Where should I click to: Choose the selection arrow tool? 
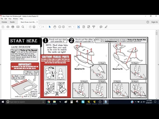pyautogui.click(x=50, y=27)
